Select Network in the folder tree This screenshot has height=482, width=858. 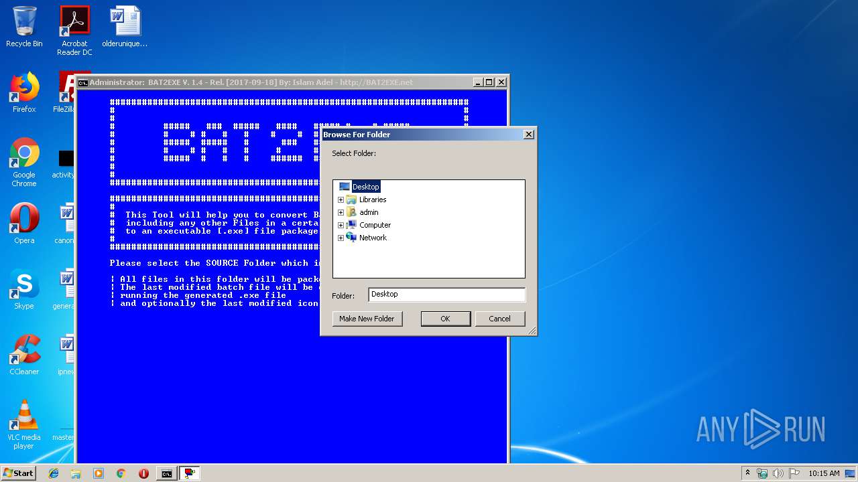click(373, 238)
